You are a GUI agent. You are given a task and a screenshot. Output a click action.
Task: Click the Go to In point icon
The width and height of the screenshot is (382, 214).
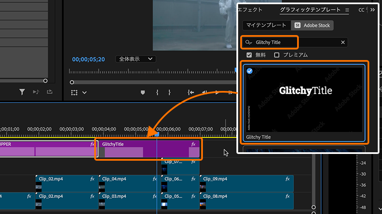[191, 92]
